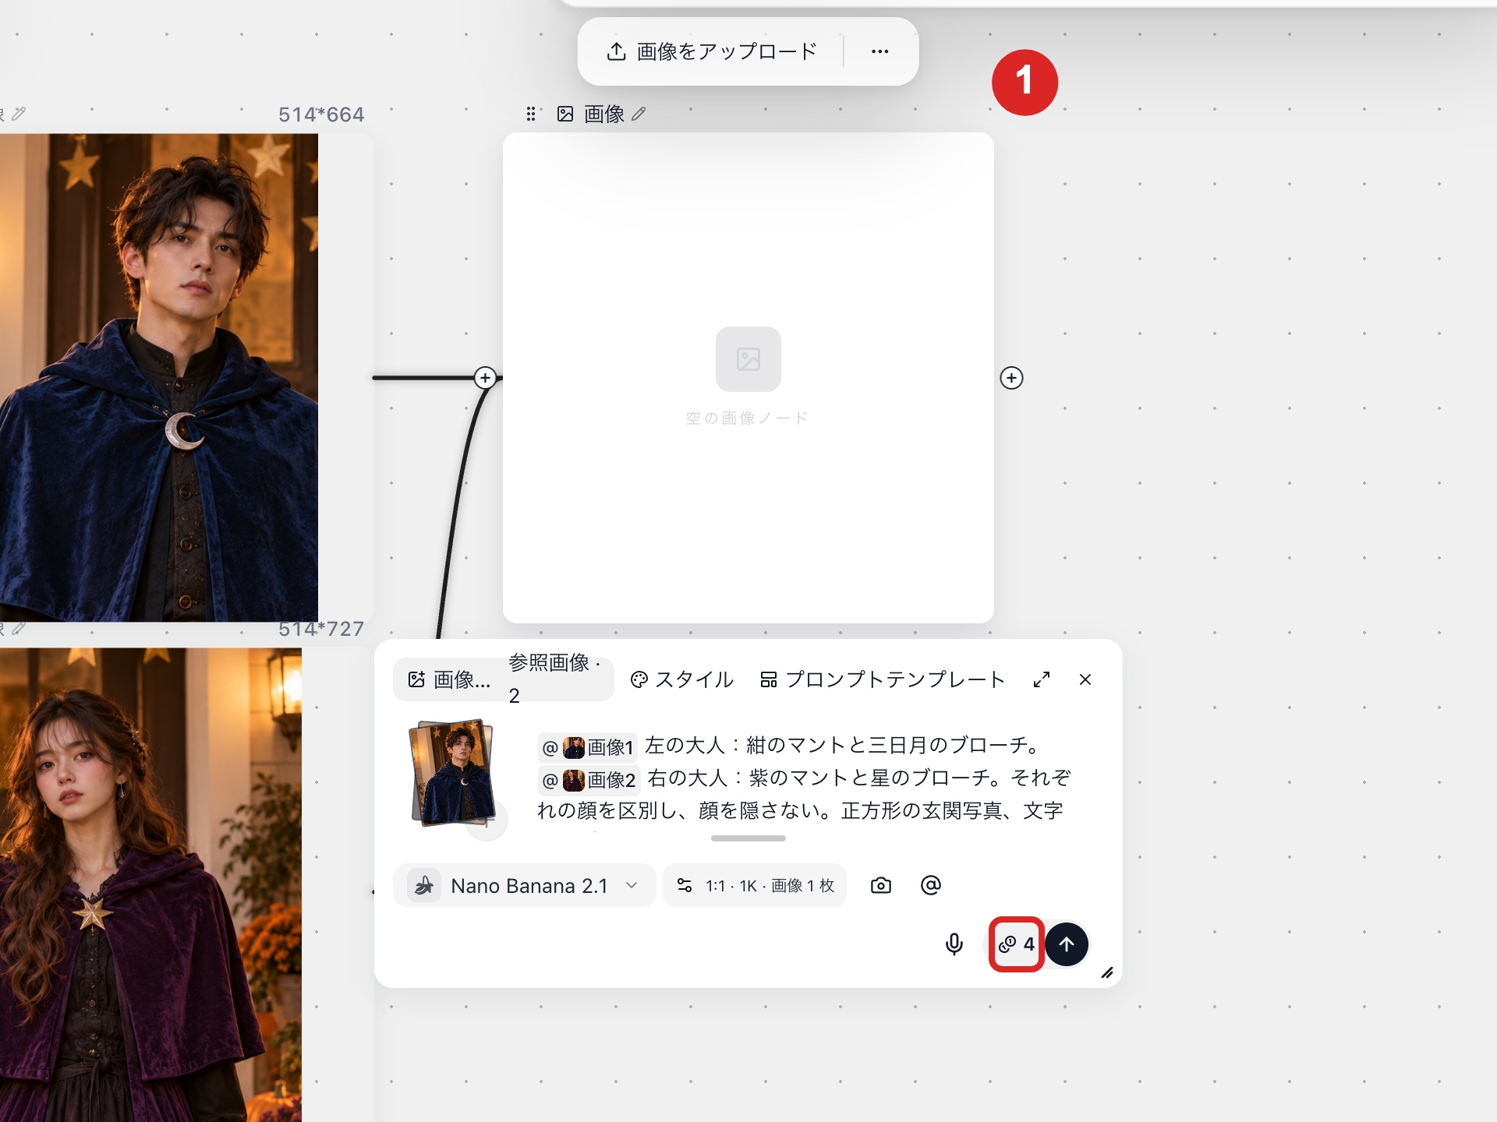The height and width of the screenshot is (1122, 1497).
Task: Click the 画像をアップロード upload button
Action: pos(711,51)
